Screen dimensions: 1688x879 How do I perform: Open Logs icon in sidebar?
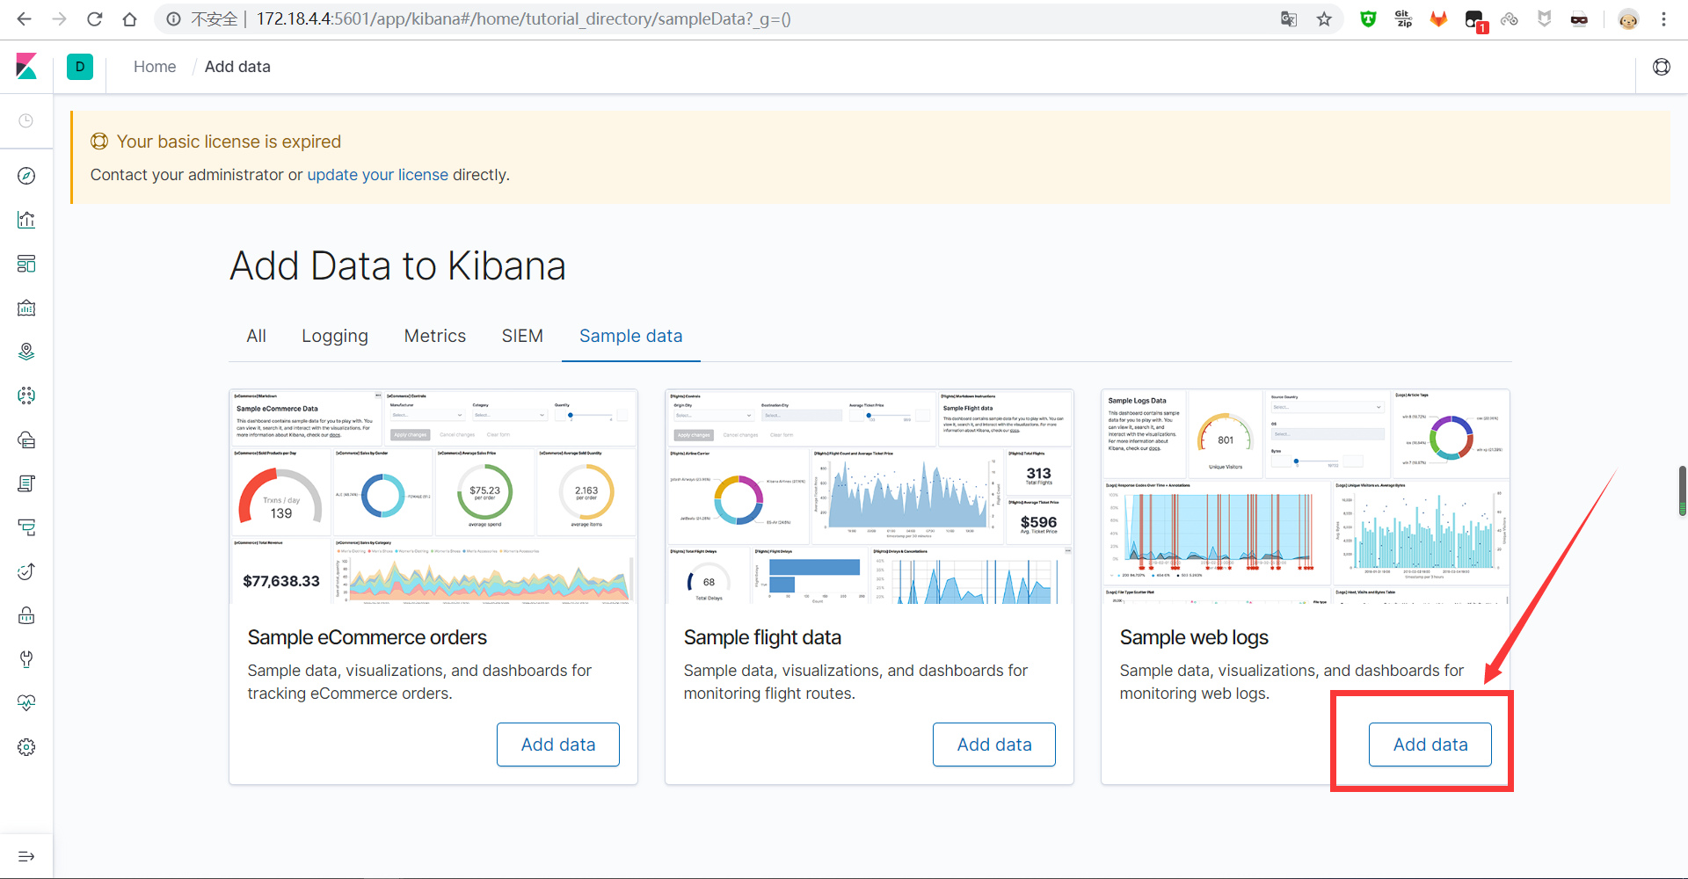coord(26,483)
